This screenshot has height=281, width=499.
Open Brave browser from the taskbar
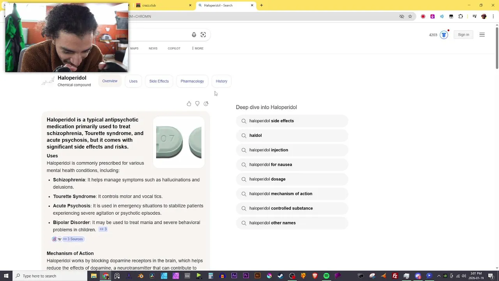tap(315, 276)
